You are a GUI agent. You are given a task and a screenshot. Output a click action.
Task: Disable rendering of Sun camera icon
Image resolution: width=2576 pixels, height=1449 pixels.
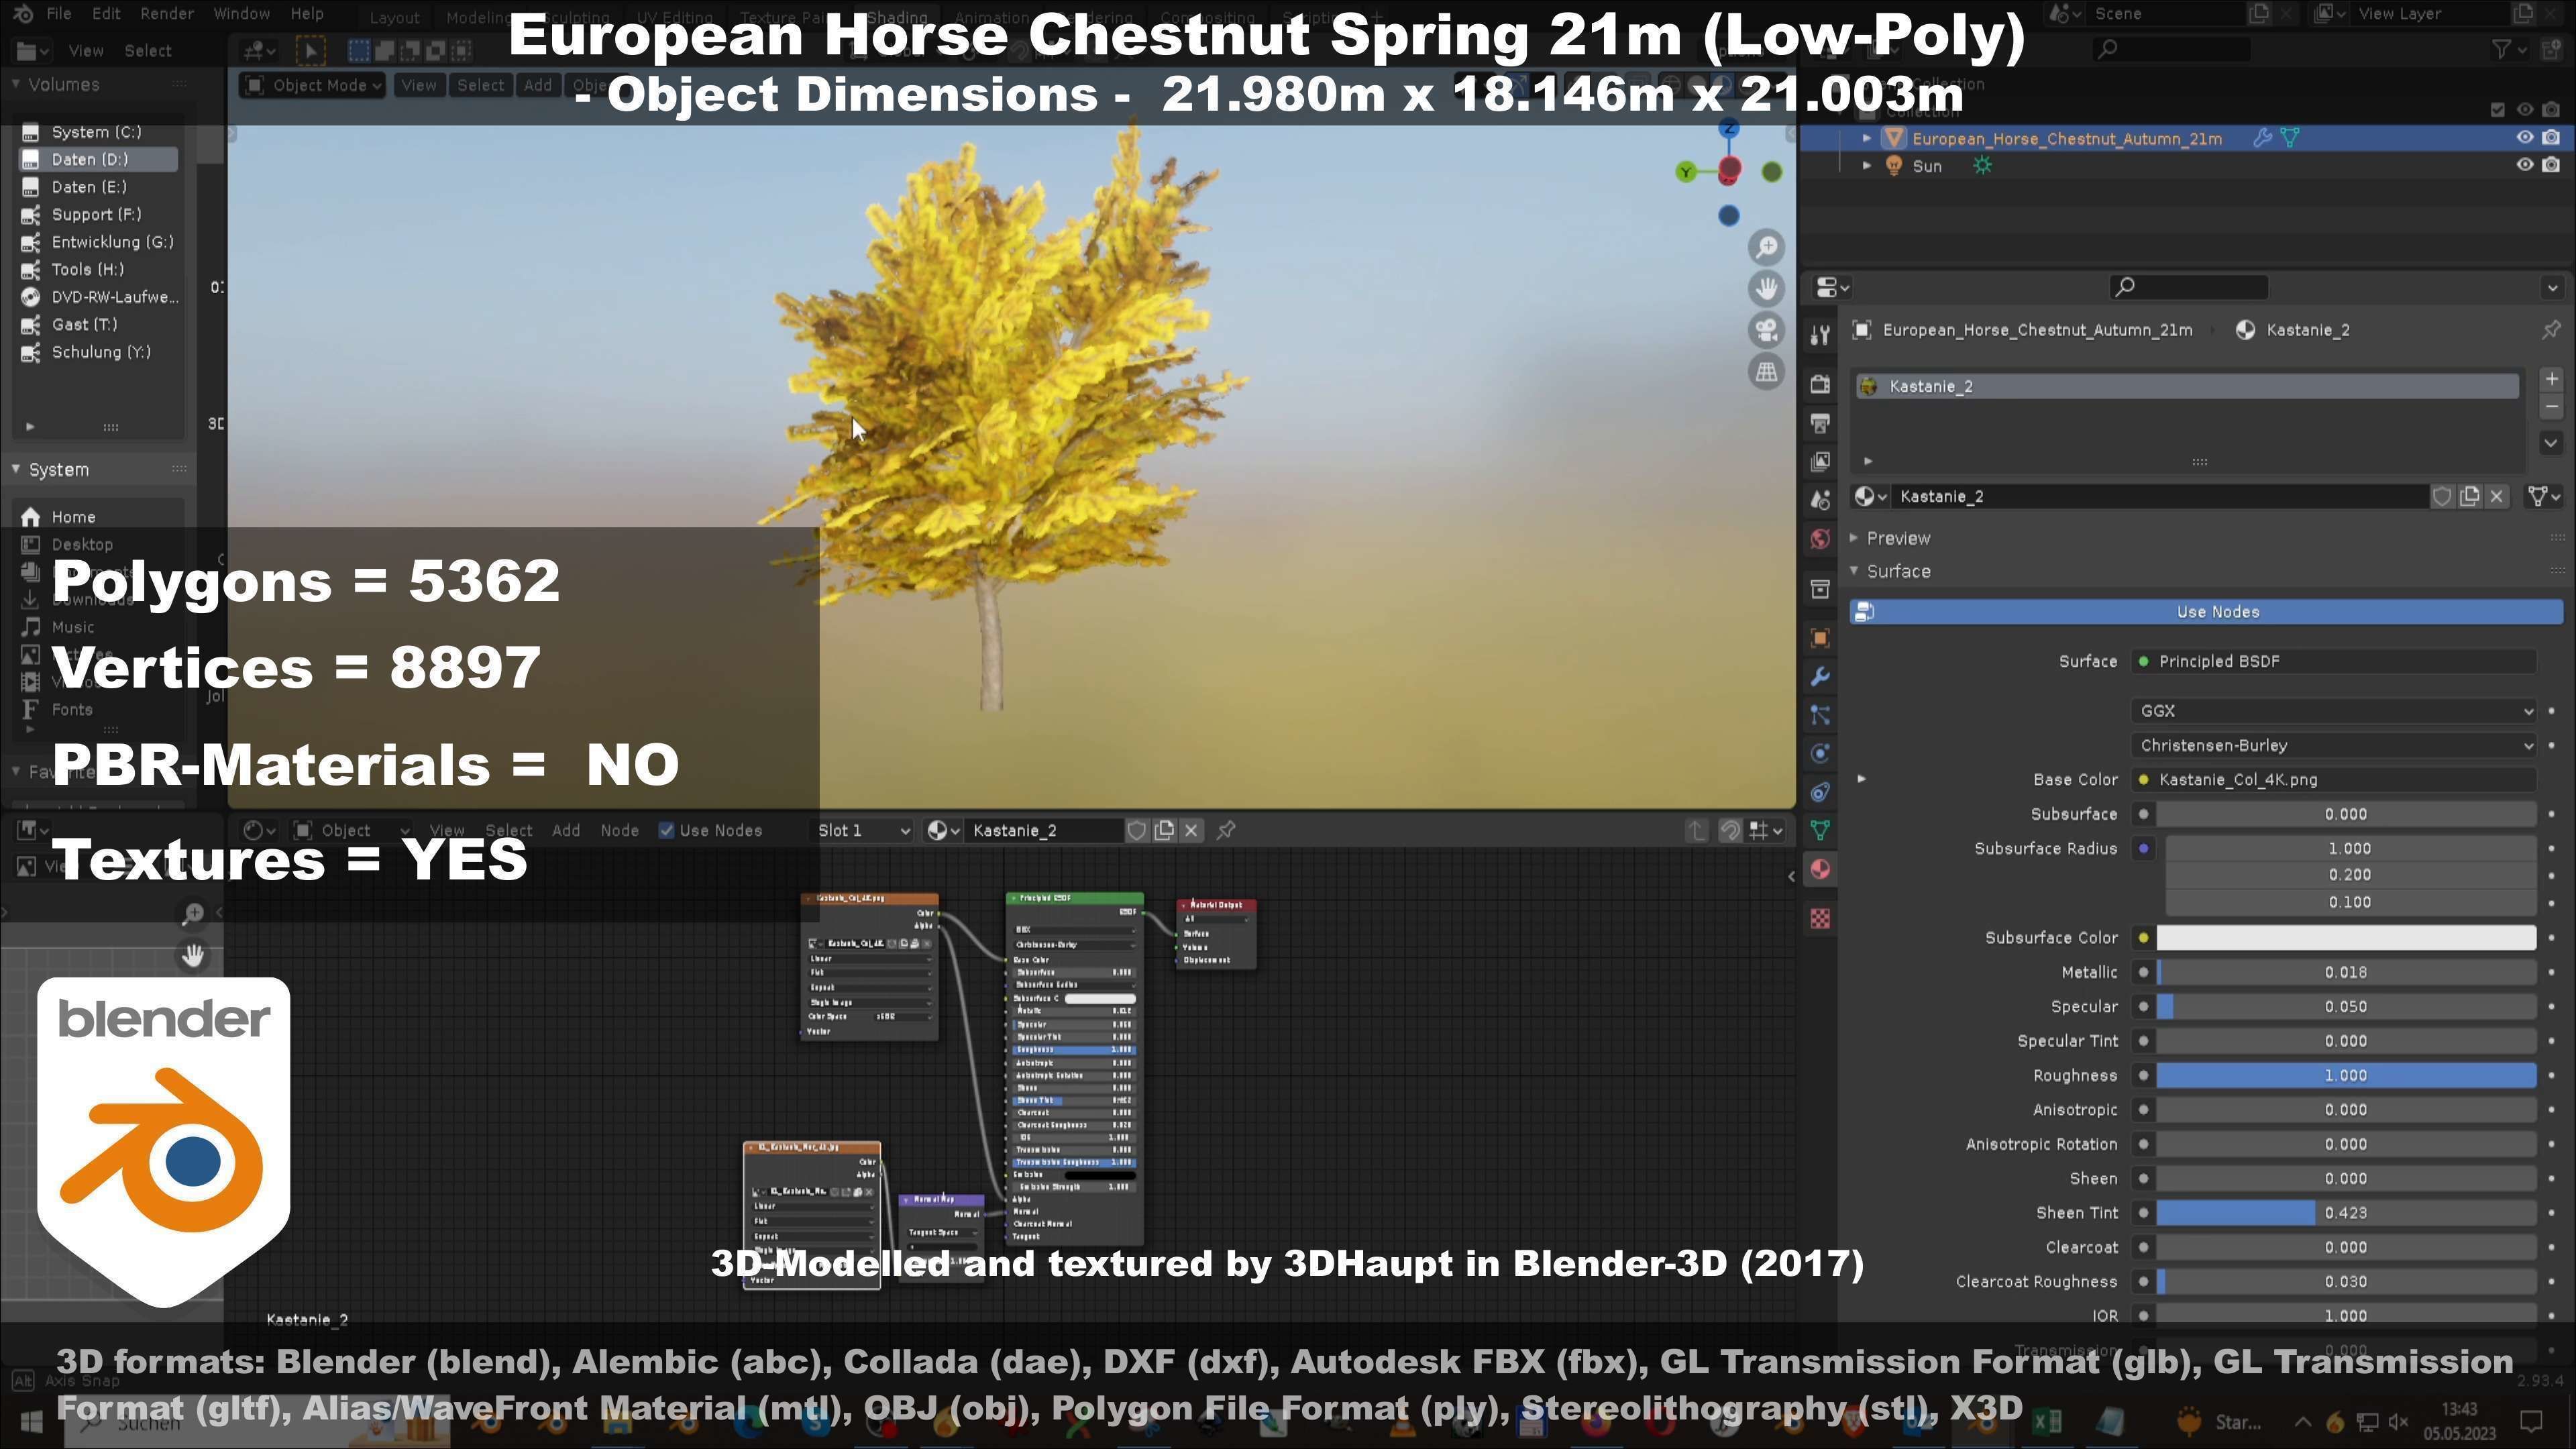(2551, 165)
